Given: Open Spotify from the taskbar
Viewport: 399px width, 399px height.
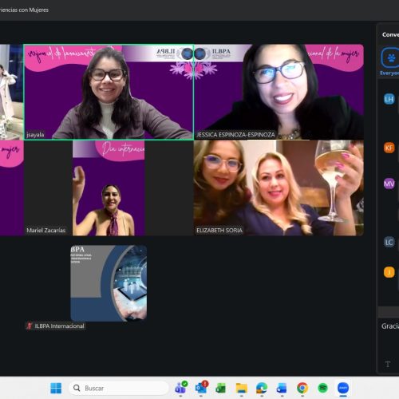Looking at the screenshot, I should point(322,389).
